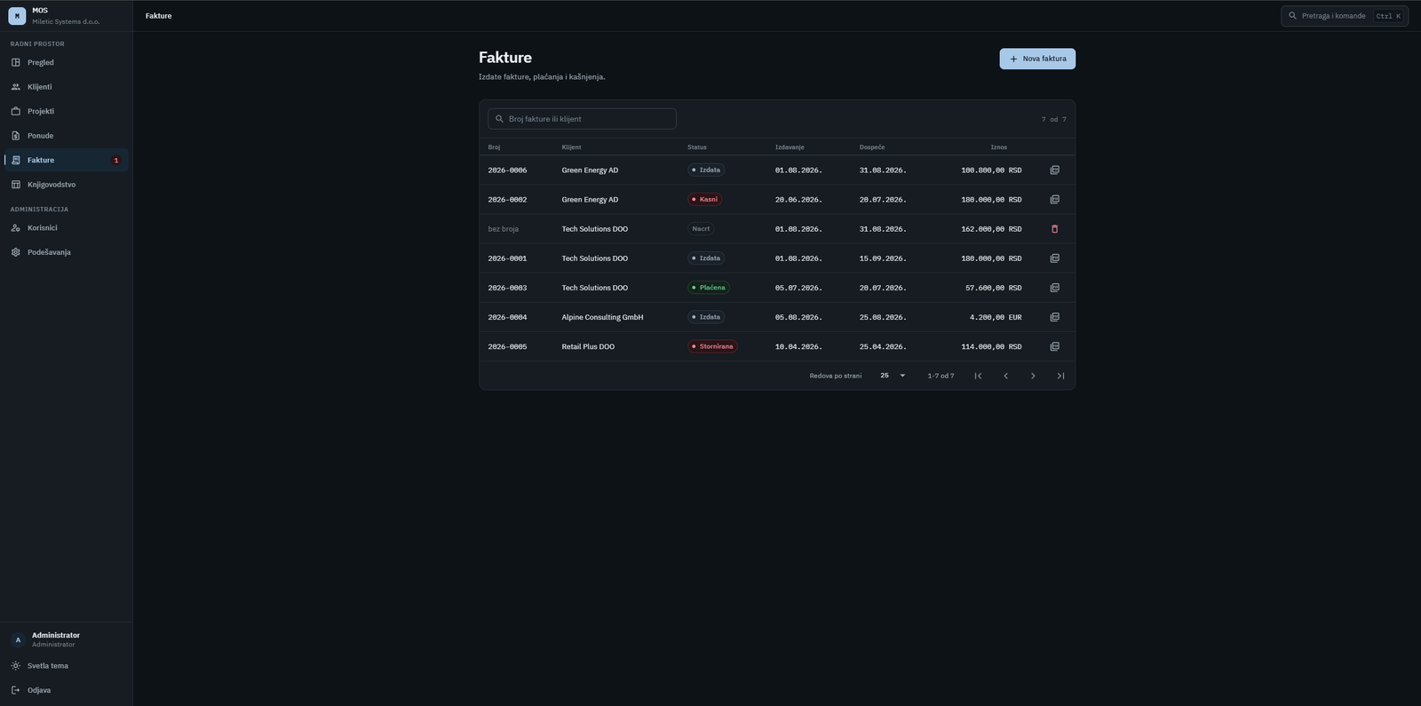Open invoice number 2026-0002

(507, 199)
